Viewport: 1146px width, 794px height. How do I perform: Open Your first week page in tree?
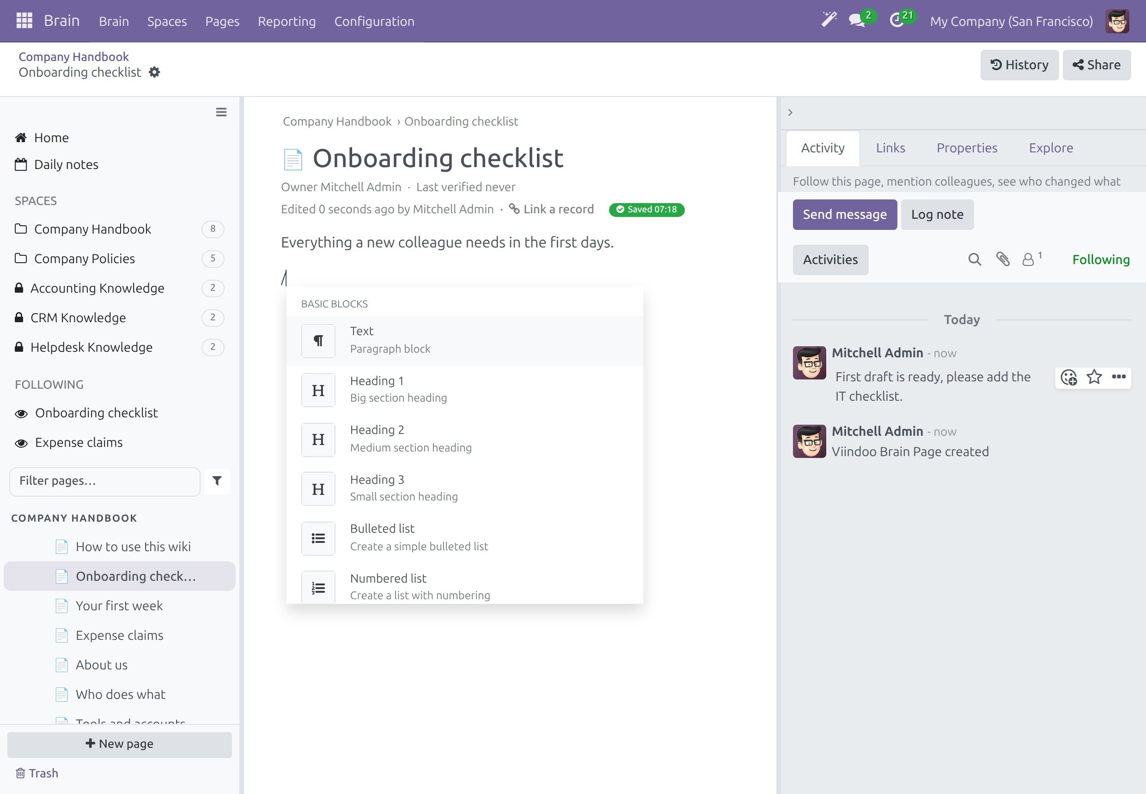coord(120,606)
